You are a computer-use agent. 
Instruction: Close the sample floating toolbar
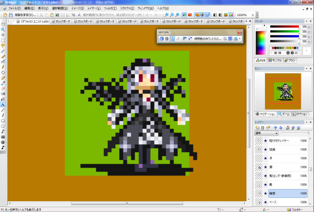(240, 32)
